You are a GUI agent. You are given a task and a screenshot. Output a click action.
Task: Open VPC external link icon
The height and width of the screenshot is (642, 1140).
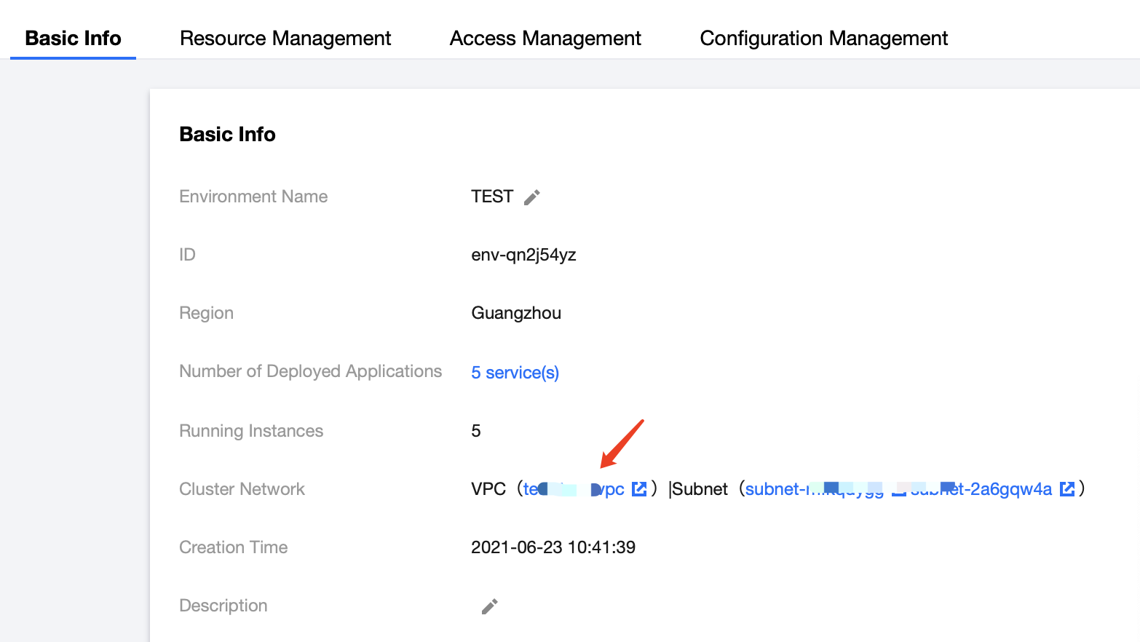point(639,489)
